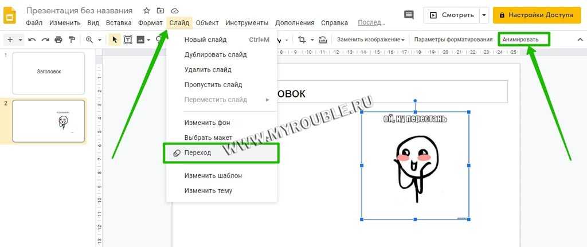Screen dimensions: 587x247
Task: Click the crop image icon
Action: (x=302, y=40)
